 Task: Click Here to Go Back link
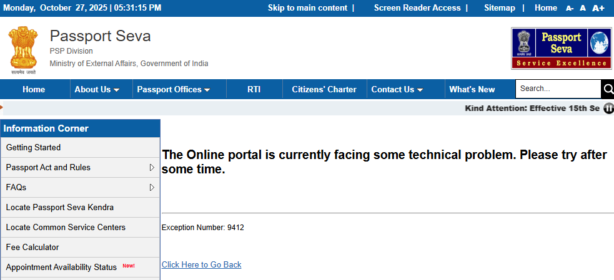click(x=201, y=265)
